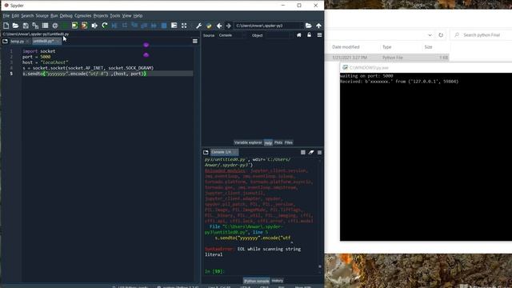Click the Explorer refresh button

point(441,35)
